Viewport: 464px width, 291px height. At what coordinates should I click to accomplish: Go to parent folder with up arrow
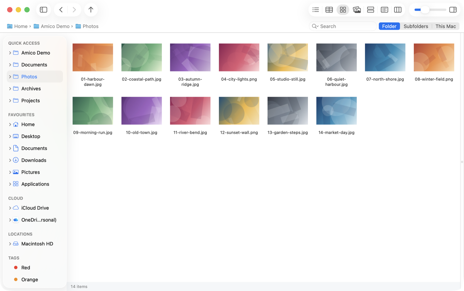tap(91, 10)
